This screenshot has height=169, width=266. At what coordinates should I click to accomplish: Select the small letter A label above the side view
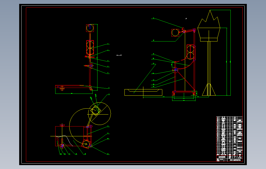[x=186, y=18]
